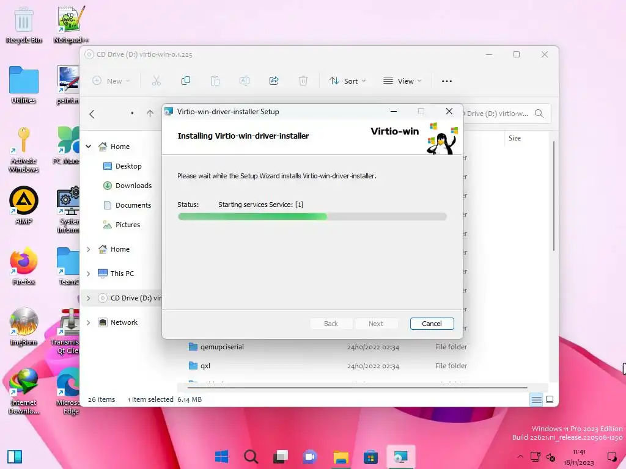Screen dimensions: 626x469
Task: Open Activate Windows key shortcut
Action: (24, 150)
